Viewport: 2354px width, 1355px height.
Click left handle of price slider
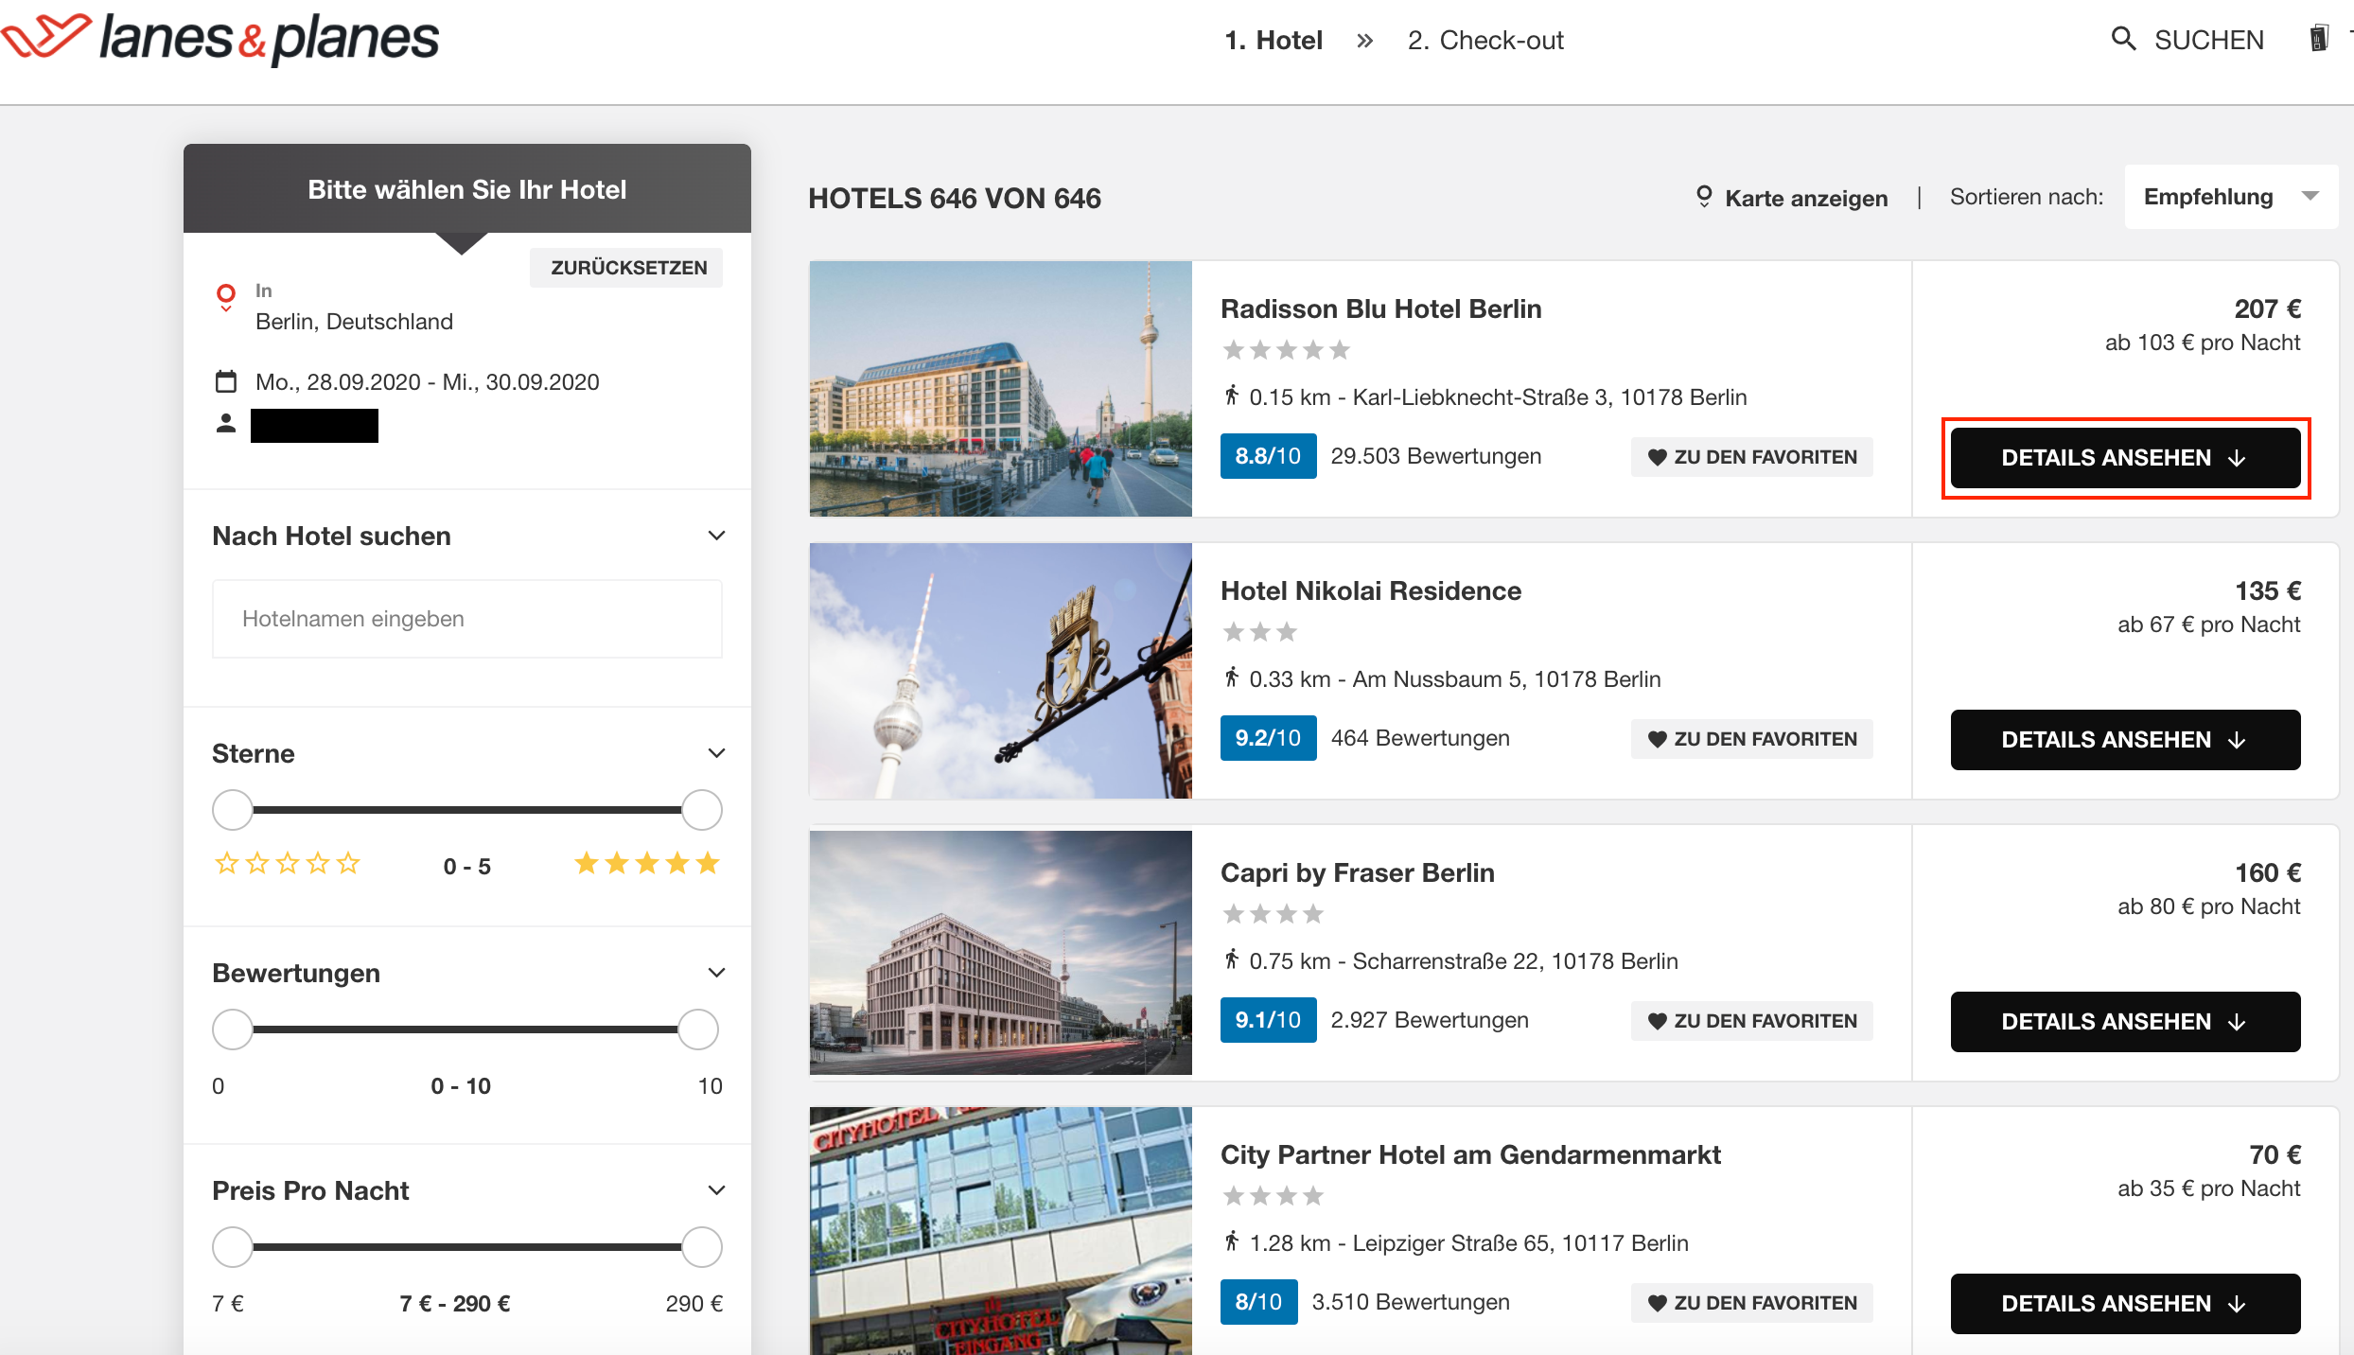point(233,1247)
